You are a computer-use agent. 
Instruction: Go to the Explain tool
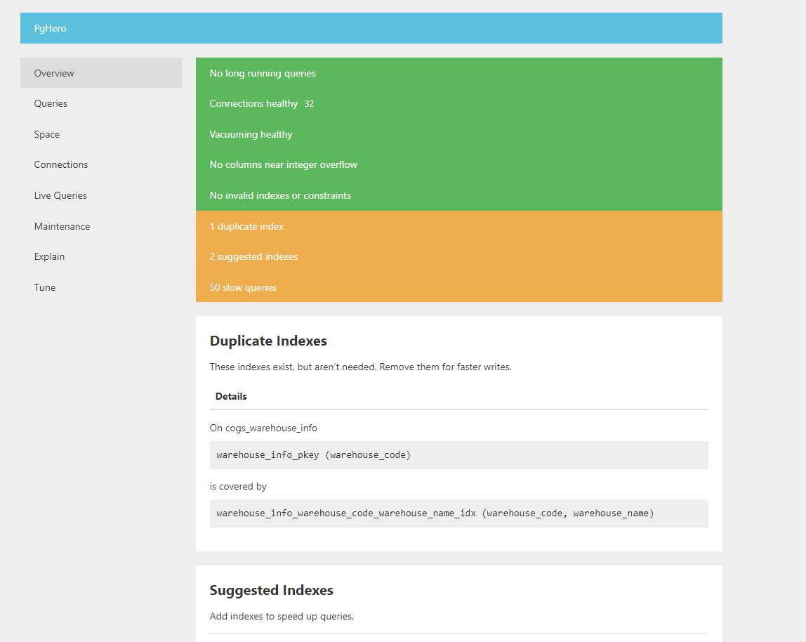pyautogui.click(x=49, y=256)
